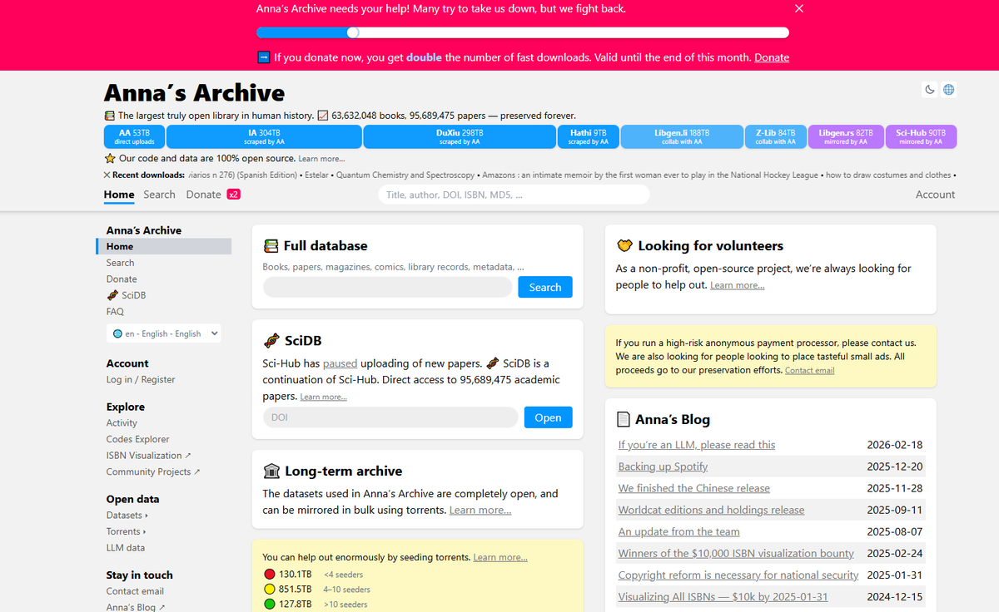The height and width of the screenshot is (612, 999).
Task: Open Copyright reform national security post
Action: pyautogui.click(x=738, y=575)
